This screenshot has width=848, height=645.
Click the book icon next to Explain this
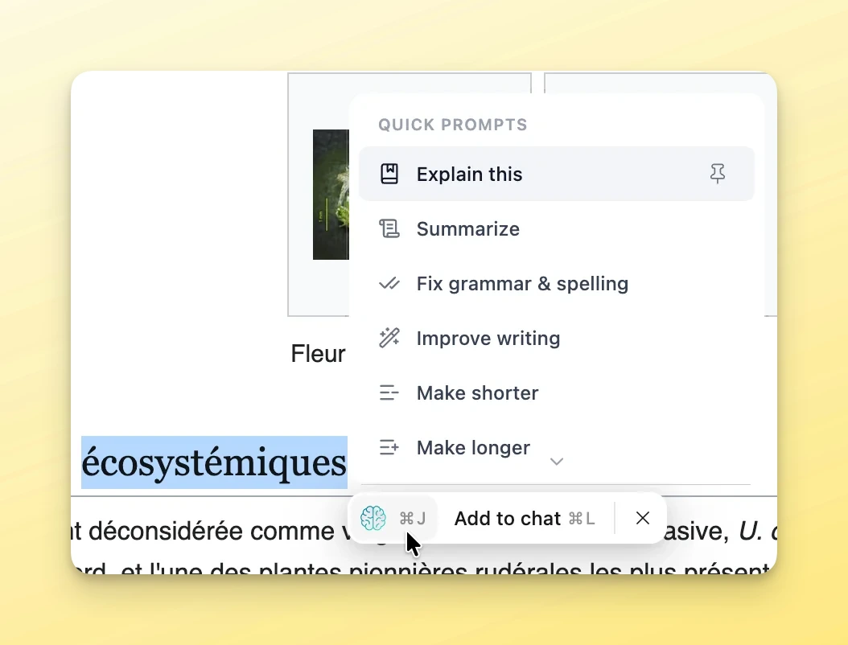(389, 174)
